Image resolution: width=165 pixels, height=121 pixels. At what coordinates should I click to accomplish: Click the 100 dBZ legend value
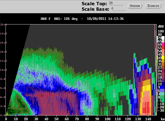click(161, 31)
